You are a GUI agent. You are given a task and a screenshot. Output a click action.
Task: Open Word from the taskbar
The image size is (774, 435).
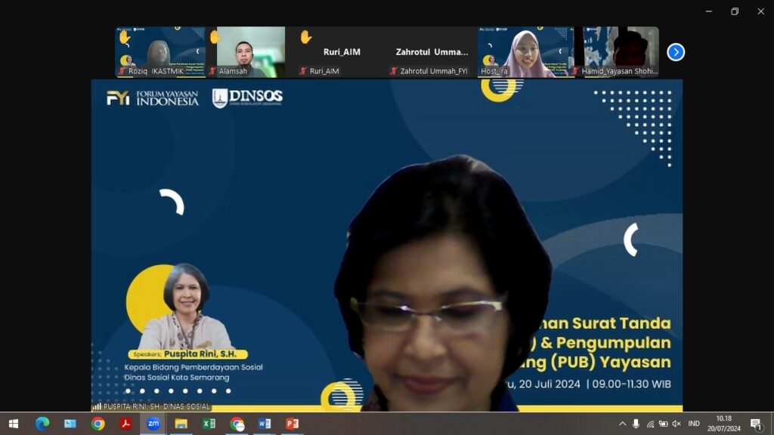click(x=265, y=424)
